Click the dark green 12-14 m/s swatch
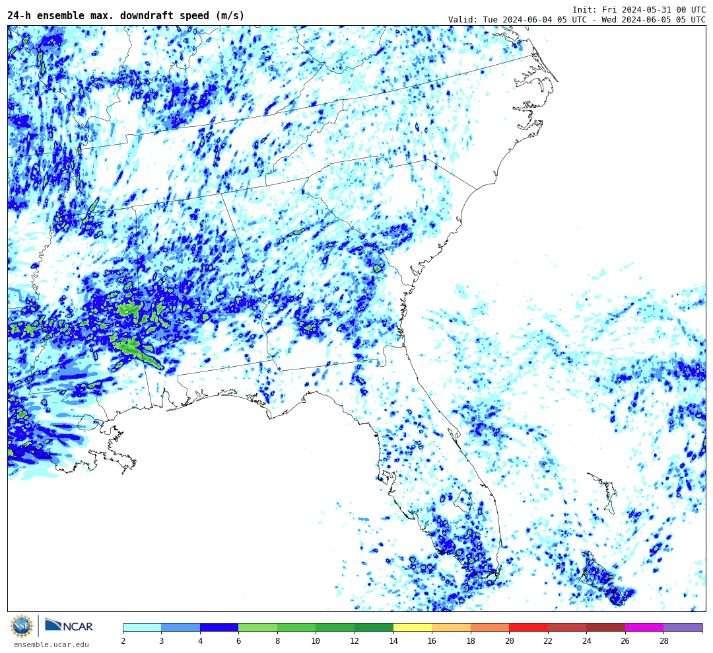Viewport: 713px width, 653px height. coord(374,627)
